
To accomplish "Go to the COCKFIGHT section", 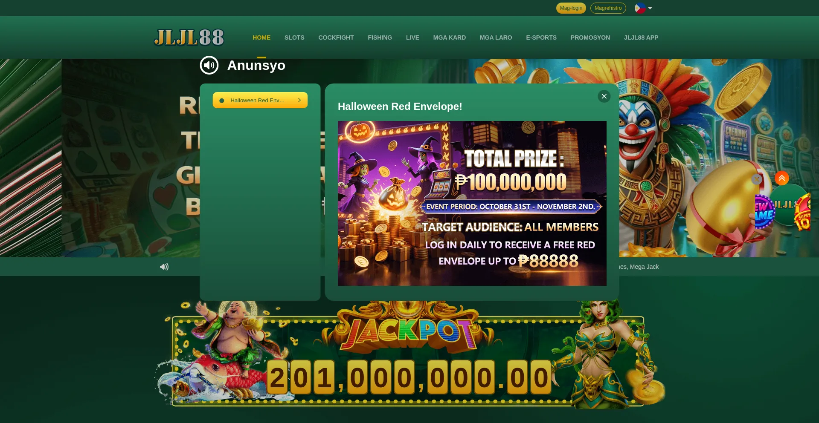I will tap(336, 37).
